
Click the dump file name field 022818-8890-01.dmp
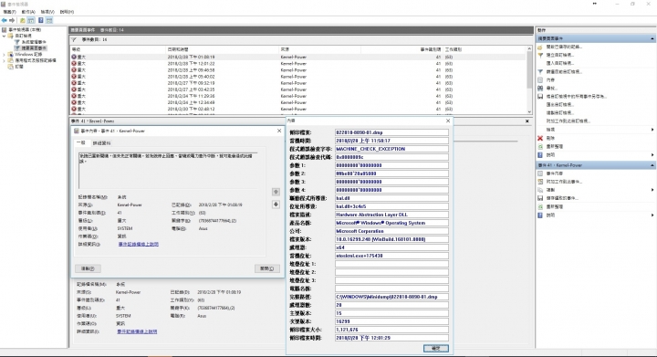tap(391, 132)
